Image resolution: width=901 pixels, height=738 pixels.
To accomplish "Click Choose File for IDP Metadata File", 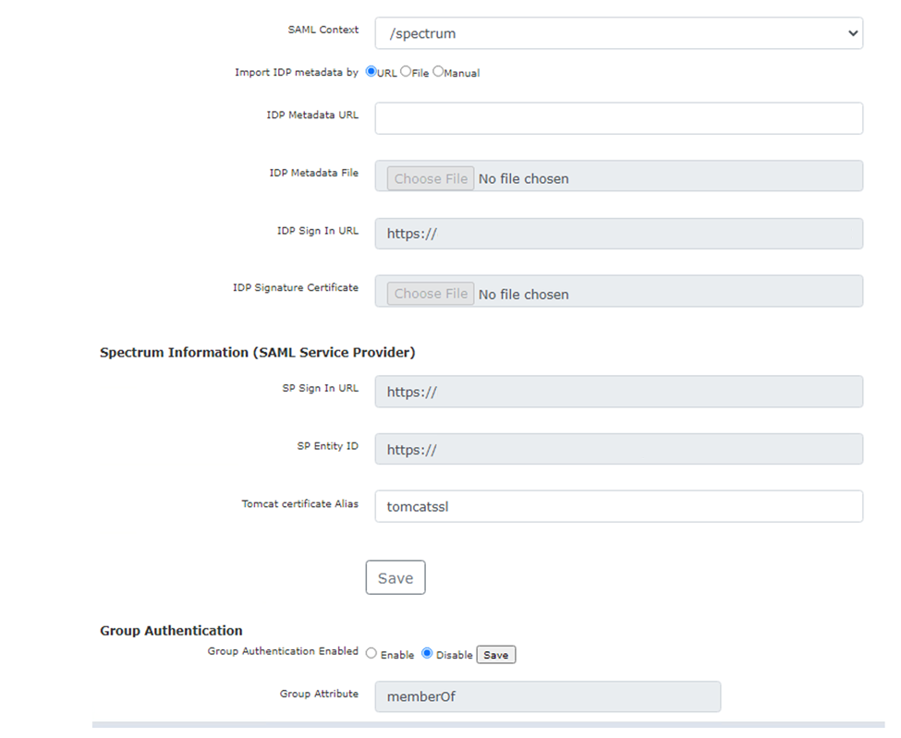I will pos(429,177).
